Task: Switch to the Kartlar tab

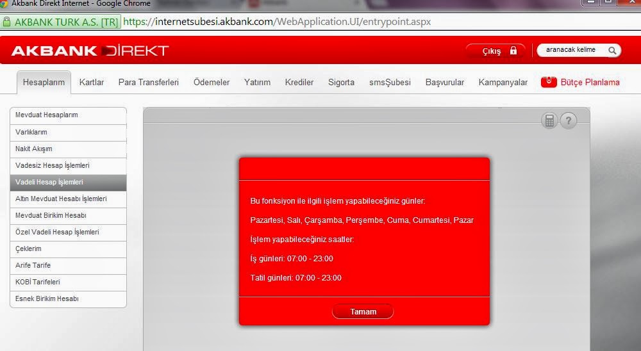Action: [x=92, y=82]
